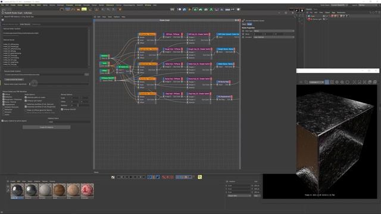Click the first icon in the render view toolbar
The image size is (381, 214).
(x=301, y=82)
